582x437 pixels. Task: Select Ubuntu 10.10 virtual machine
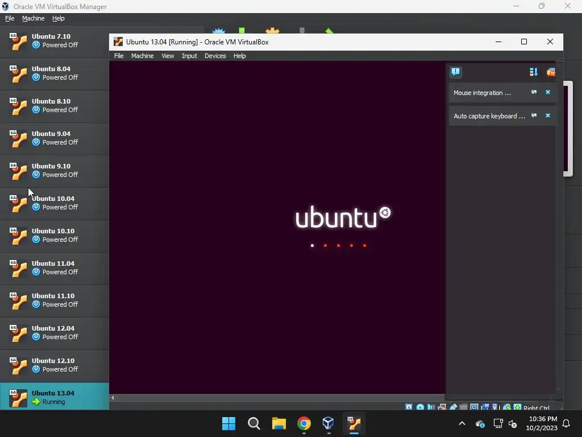coord(54,236)
